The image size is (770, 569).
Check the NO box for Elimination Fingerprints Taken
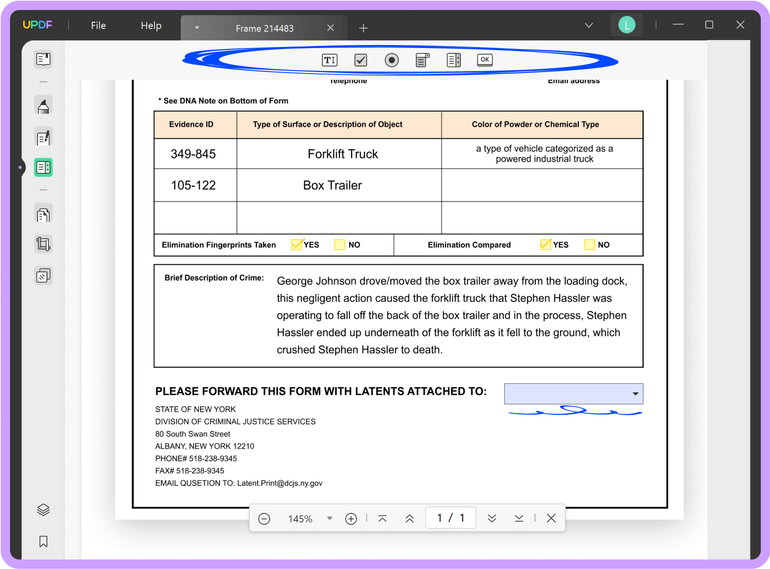click(339, 244)
